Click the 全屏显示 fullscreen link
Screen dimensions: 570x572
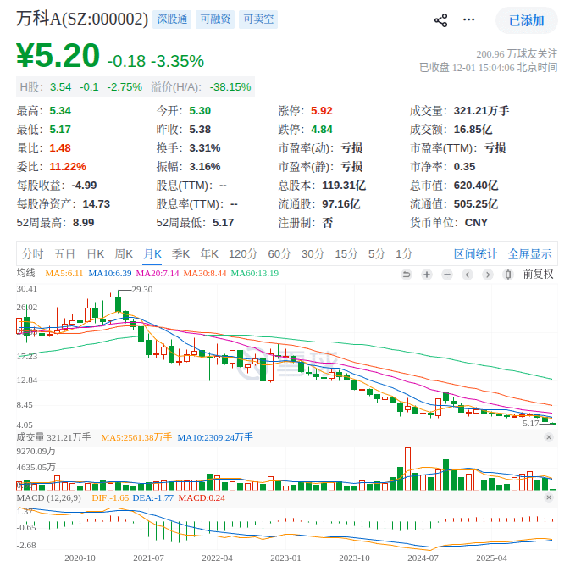[529, 253]
